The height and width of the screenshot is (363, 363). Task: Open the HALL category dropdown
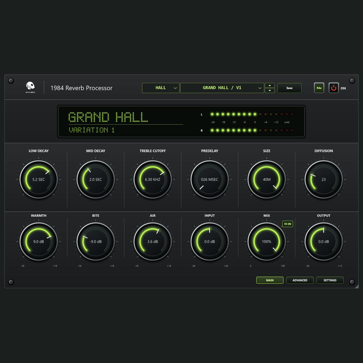click(161, 88)
